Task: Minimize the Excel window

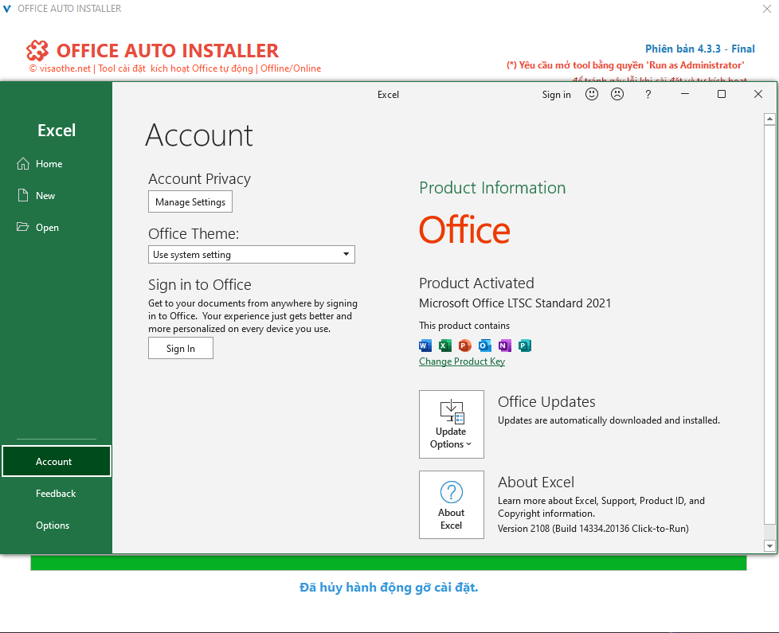Action: [685, 94]
